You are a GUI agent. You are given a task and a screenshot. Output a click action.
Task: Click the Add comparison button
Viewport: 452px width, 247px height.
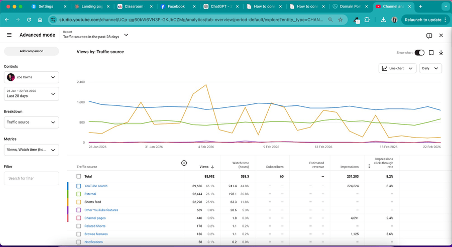[x=31, y=51]
